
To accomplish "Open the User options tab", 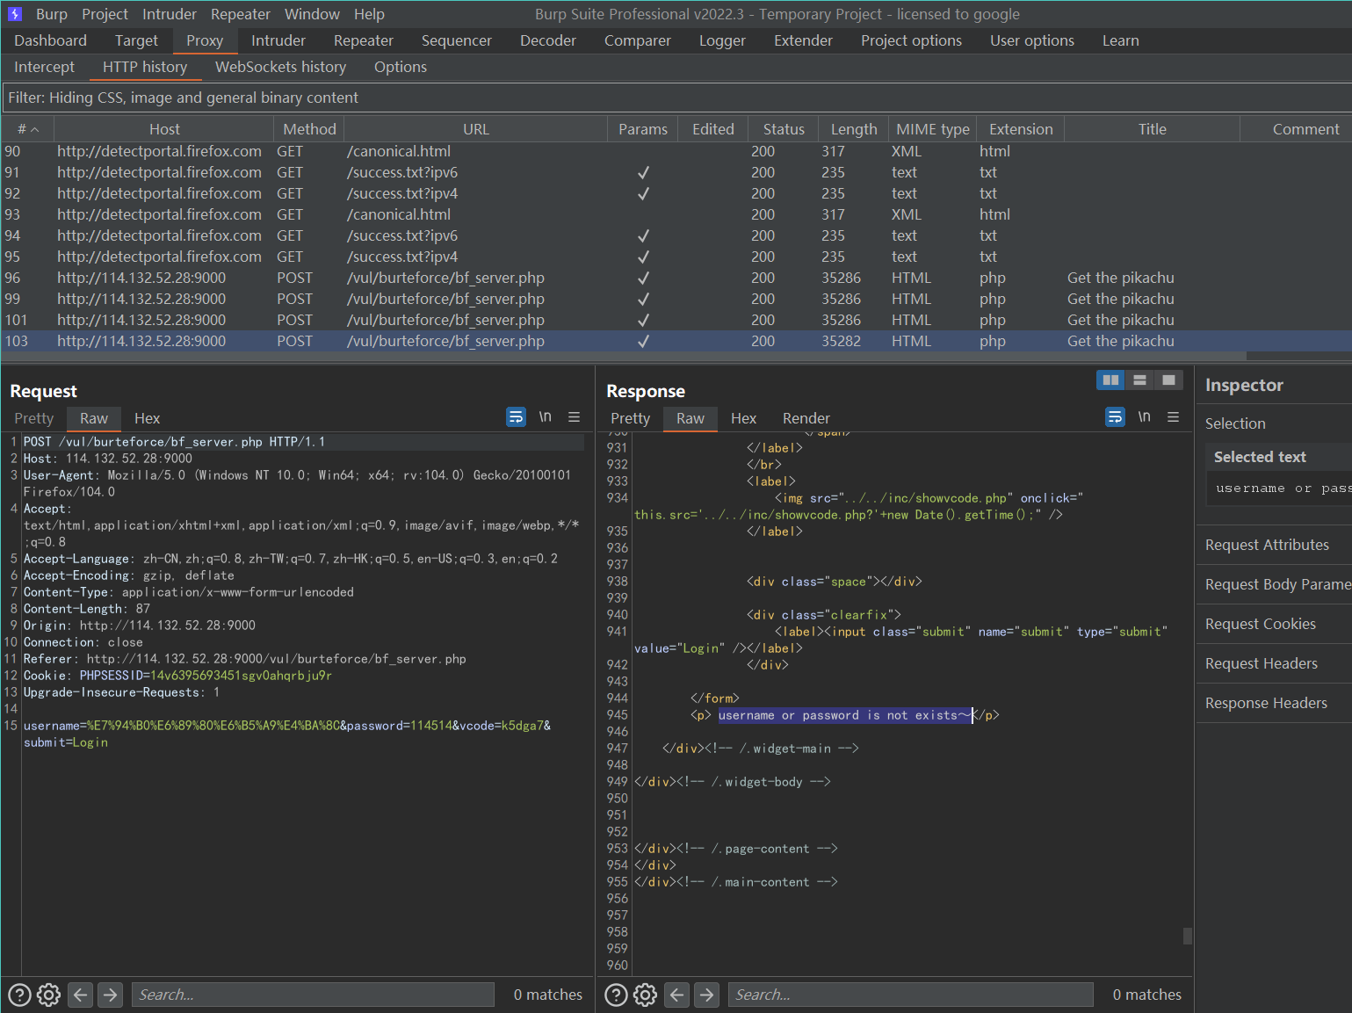I will pyautogui.click(x=1031, y=40).
